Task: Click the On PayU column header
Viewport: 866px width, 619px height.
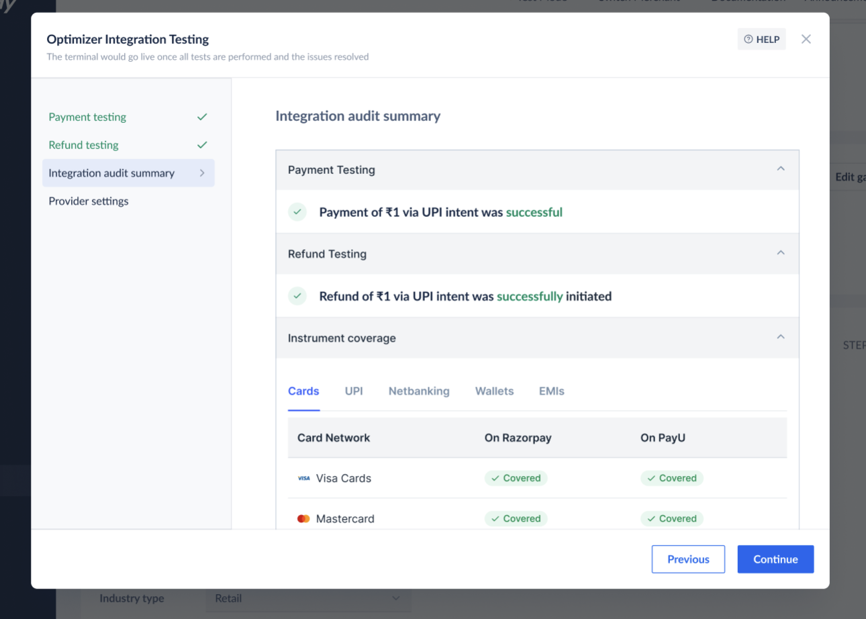Action: point(663,438)
